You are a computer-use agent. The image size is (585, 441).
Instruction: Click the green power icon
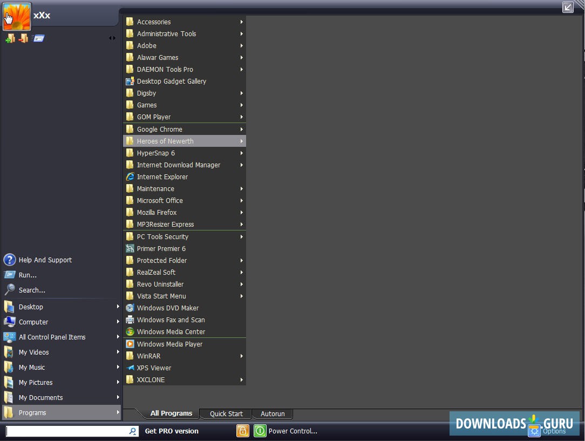260,431
